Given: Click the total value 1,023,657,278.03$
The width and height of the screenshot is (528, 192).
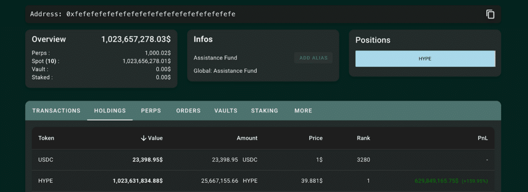Looking at the screenshot, I should coord(136,39).
